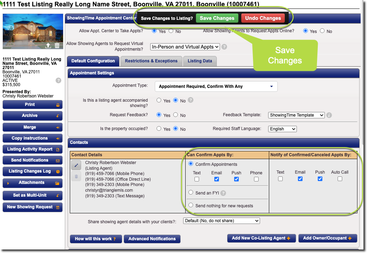This screenshot has height=253, width=367.
Task: Check the Text box under Can Confirm Appts
Action: pos(197,179)
